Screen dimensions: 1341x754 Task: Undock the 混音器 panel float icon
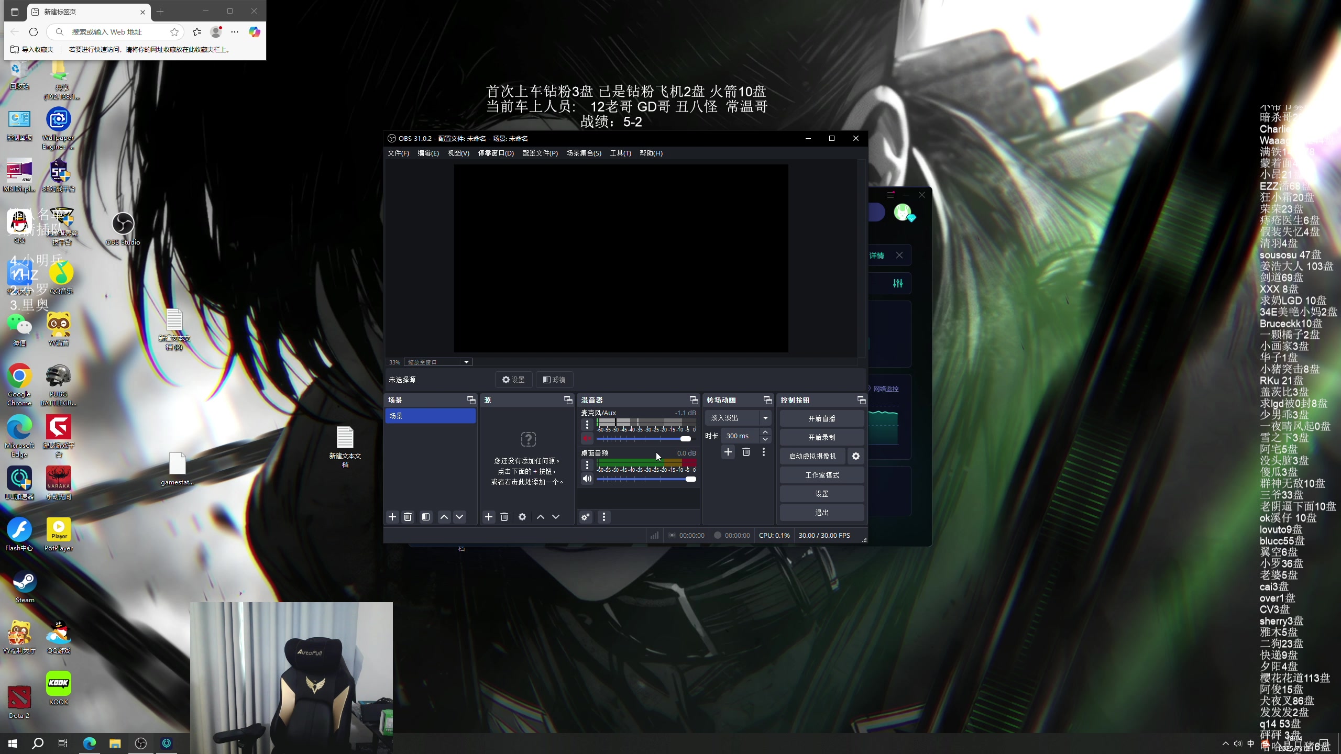(x=694, y=400)
